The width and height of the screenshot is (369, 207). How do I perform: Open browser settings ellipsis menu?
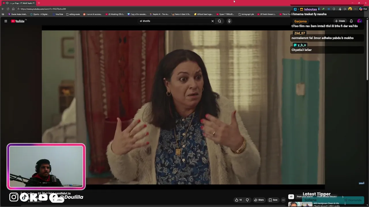click(x=355, y=9)
